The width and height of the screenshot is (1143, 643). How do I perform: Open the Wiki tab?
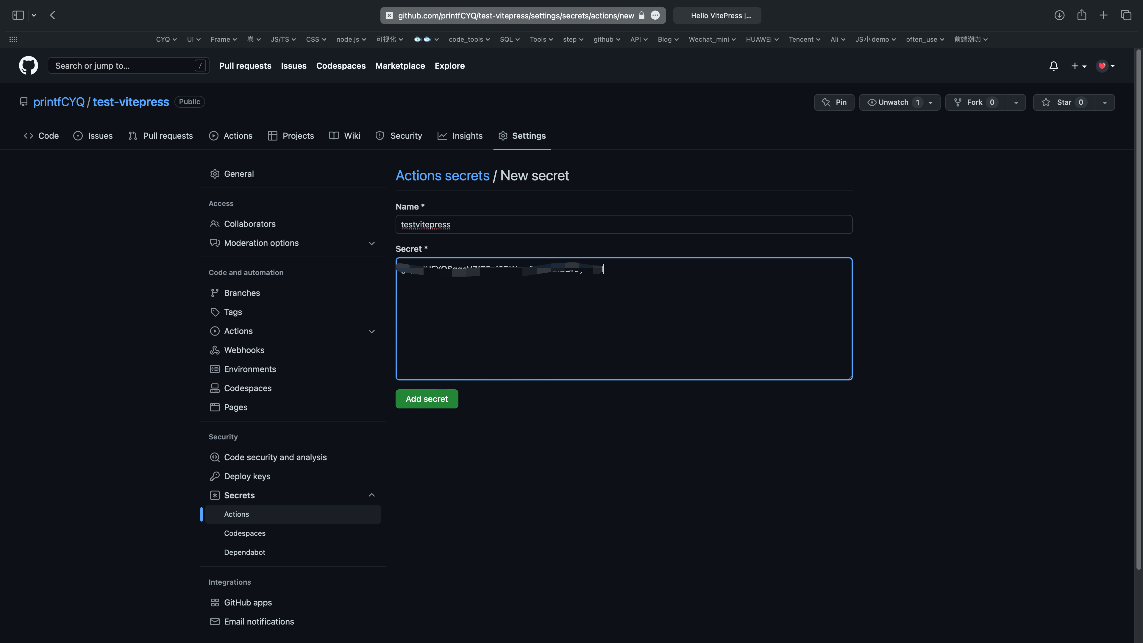[345, 136]
